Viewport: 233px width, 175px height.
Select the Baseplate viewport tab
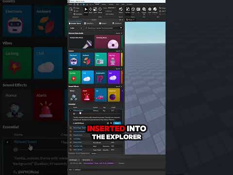pos(130,20)
